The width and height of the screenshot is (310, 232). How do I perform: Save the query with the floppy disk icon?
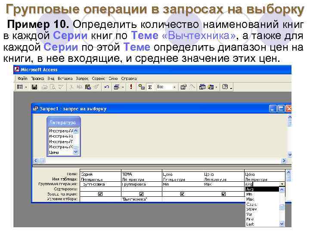coord(34,87)
